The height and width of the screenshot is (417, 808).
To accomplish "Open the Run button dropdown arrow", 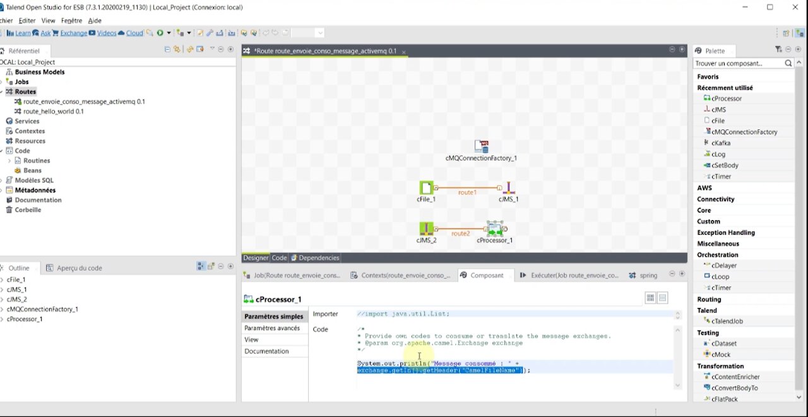I will (168, 33).
